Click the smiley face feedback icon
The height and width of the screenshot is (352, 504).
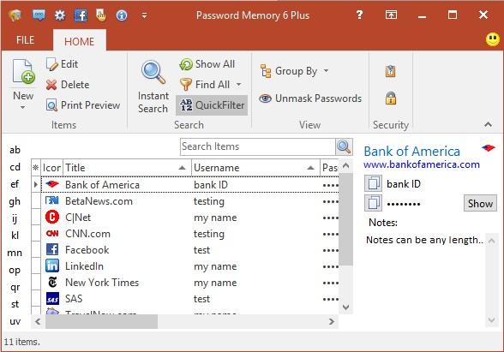pos(493,39)
